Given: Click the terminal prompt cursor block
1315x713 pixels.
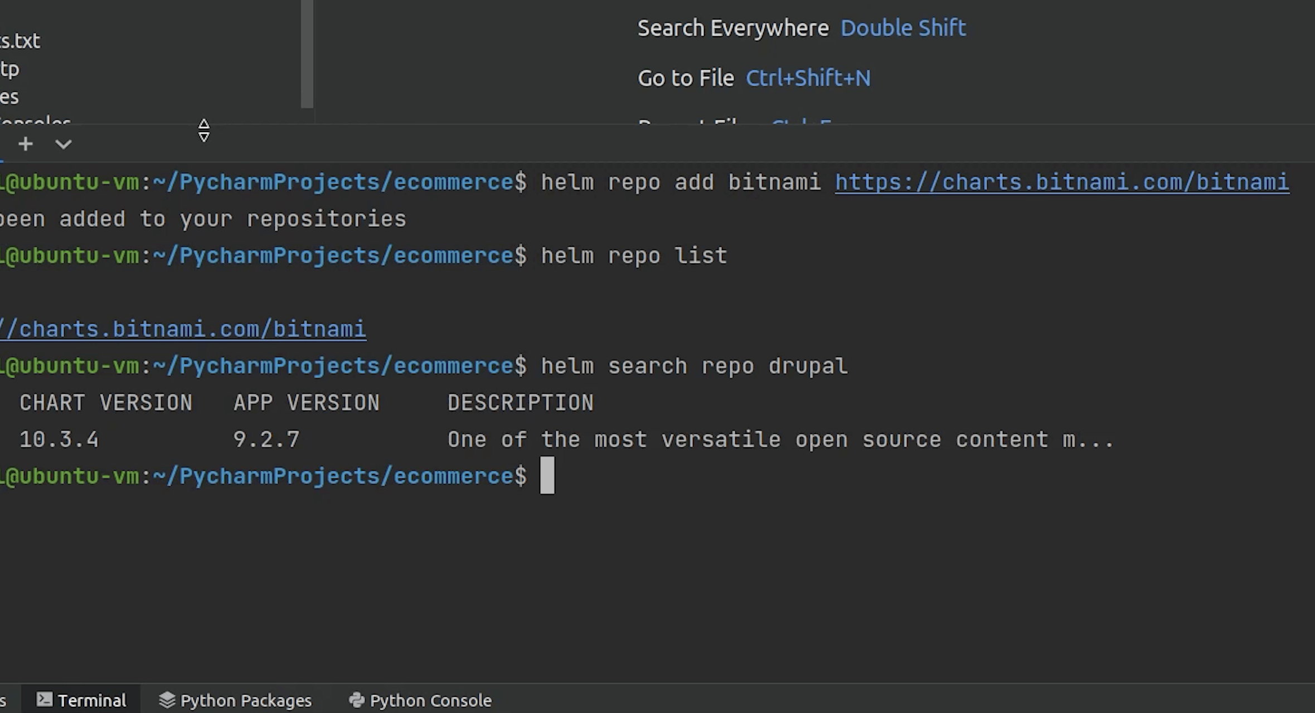Looking at the screenshot, I should pyautogui.click(x=547, y=476).
